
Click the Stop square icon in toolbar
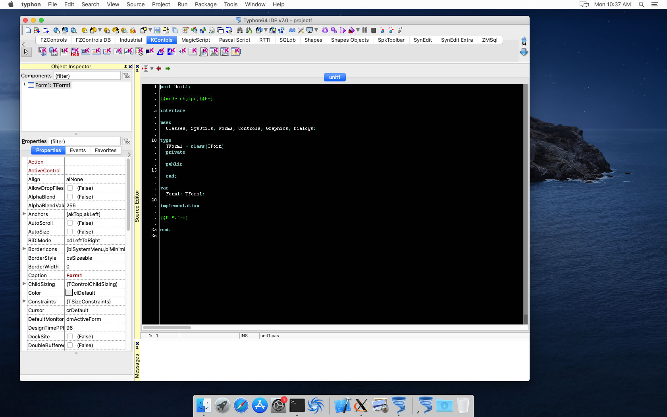pos(374,30)
